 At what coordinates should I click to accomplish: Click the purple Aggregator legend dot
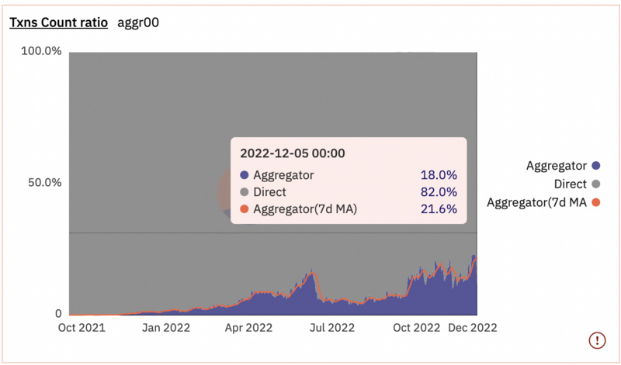pos(596,165)
